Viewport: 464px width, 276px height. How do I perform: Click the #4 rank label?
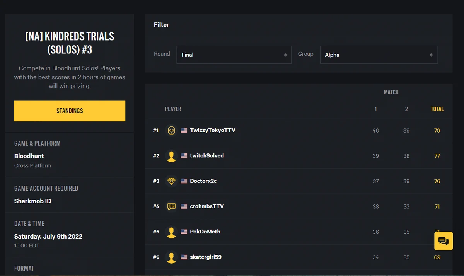pos(156,206)
